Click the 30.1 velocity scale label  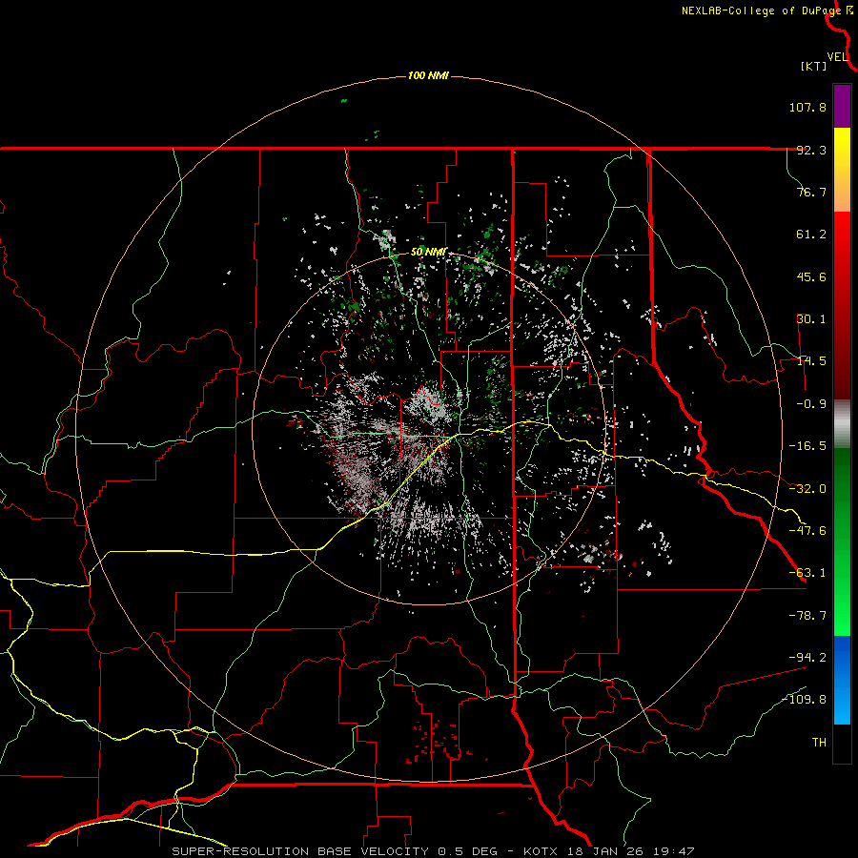click(x=811, y=319)
